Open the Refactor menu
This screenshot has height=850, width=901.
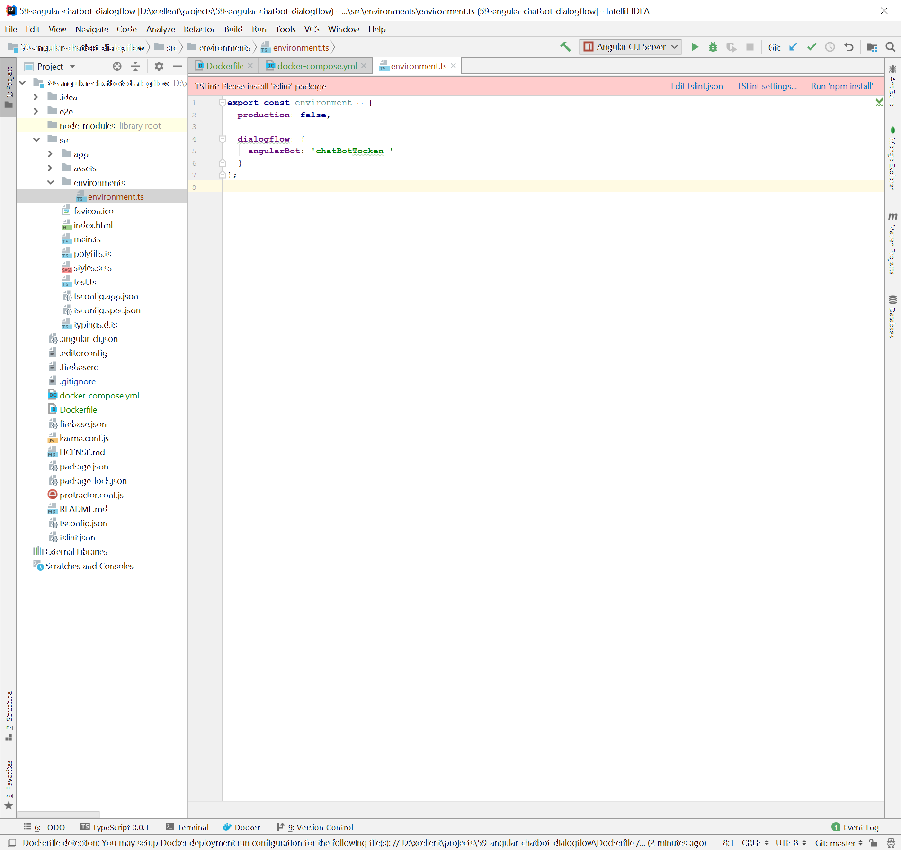tap(199, 29)
